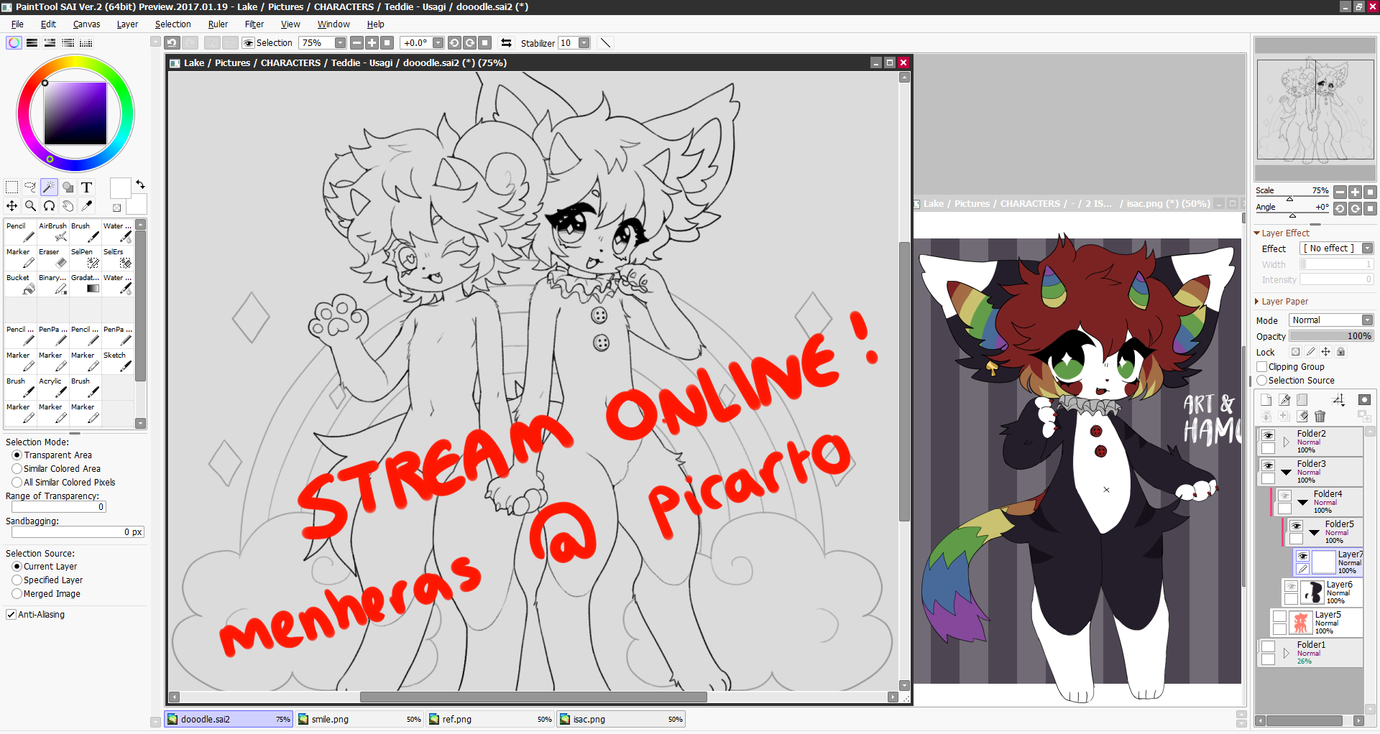This screenshot has width=1380, height=734.
Task: Click the Sandbagging input field
Action: 78,532
